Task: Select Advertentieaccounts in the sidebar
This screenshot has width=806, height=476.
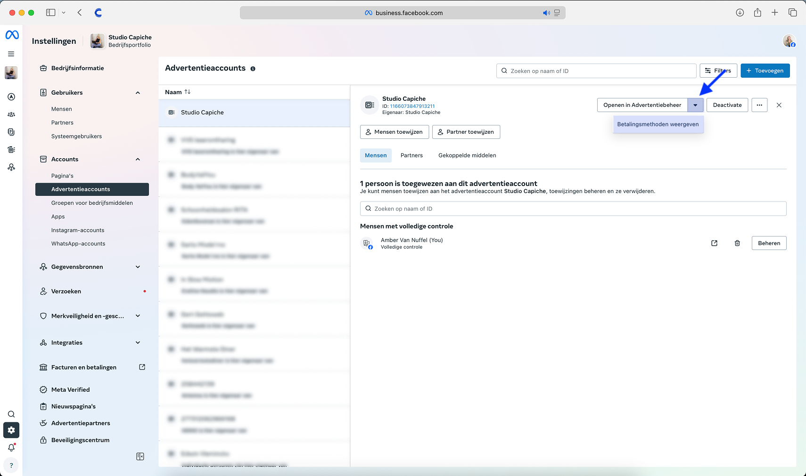Action: click(92, 189)
